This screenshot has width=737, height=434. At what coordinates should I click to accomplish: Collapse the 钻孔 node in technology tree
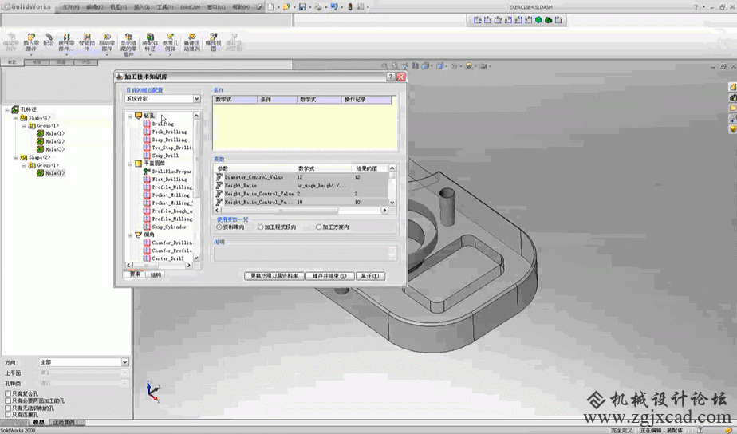(x=130, y=116)
